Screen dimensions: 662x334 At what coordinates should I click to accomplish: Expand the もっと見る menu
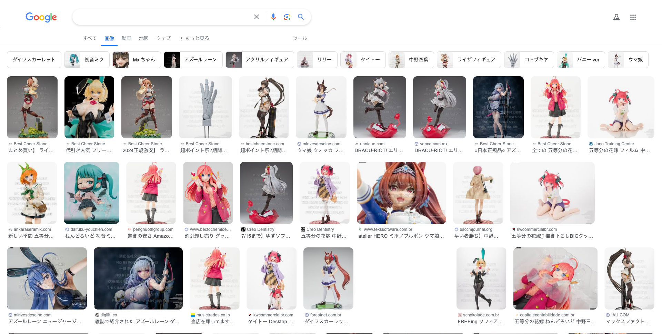[194, 38]
